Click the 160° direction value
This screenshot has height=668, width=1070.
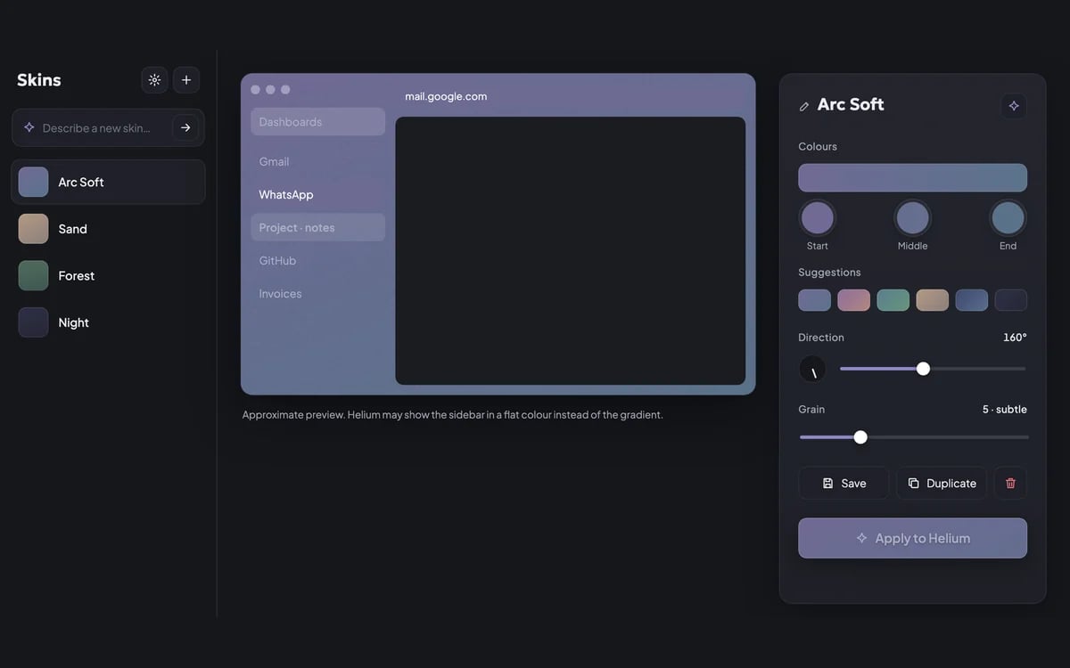pos(1015,338)
